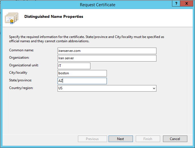The width and height of the screenshot is (195, 148).
Task: Click the Common name label
Action: coord(21,50)
